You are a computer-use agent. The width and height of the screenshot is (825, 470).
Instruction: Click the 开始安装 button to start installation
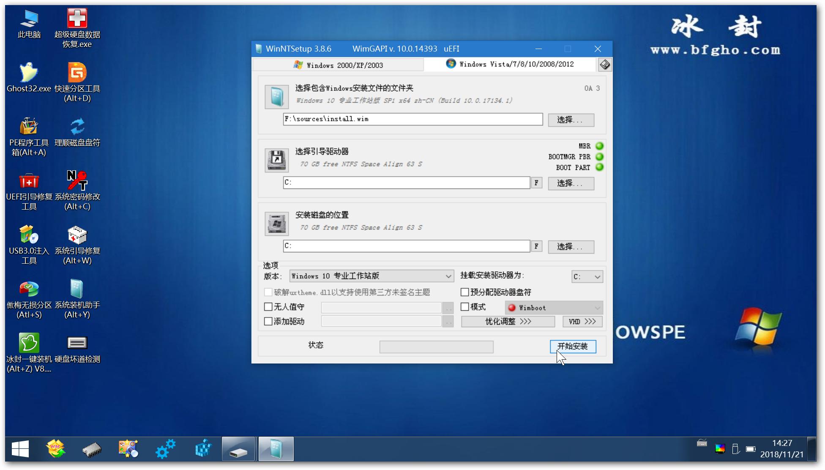tap(573, 346)
